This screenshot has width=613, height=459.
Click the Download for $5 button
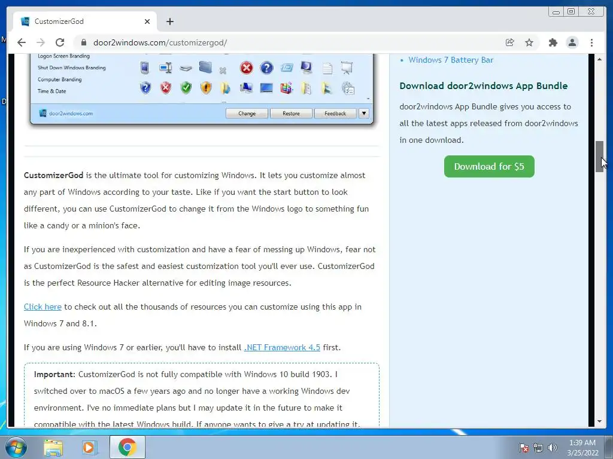(x=489, y=166)
